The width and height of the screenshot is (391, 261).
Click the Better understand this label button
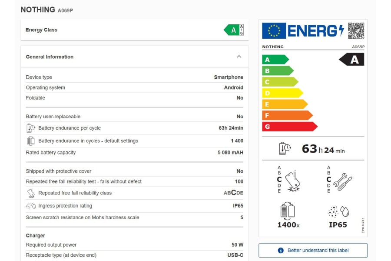313,251
